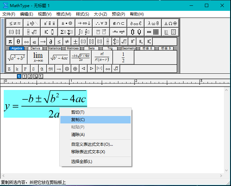231x186 pixels.
Task: Open the logical symbols palette (∴∀∃)
Action: 101,23
